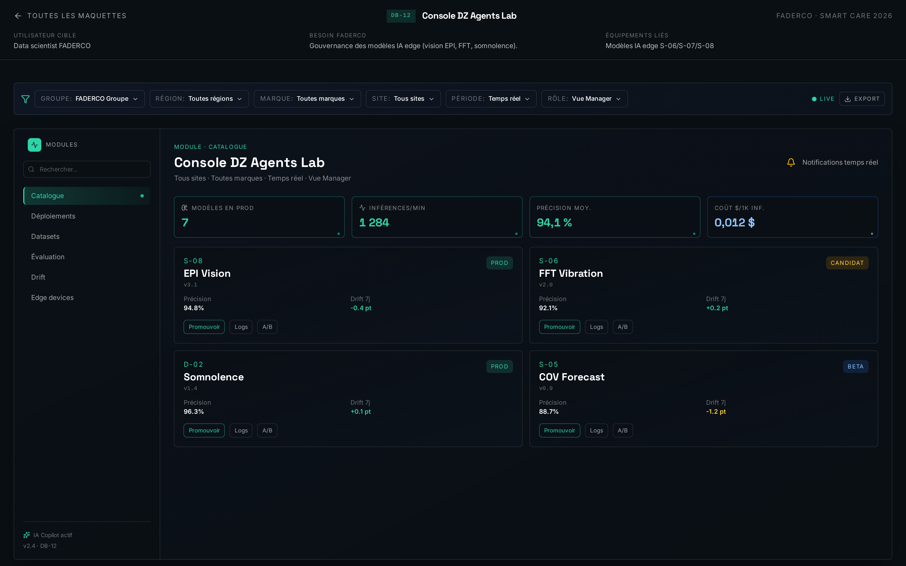Click the v2.4 · DB-12 version text
Screen dimensions: 906x566
[40, 546]
